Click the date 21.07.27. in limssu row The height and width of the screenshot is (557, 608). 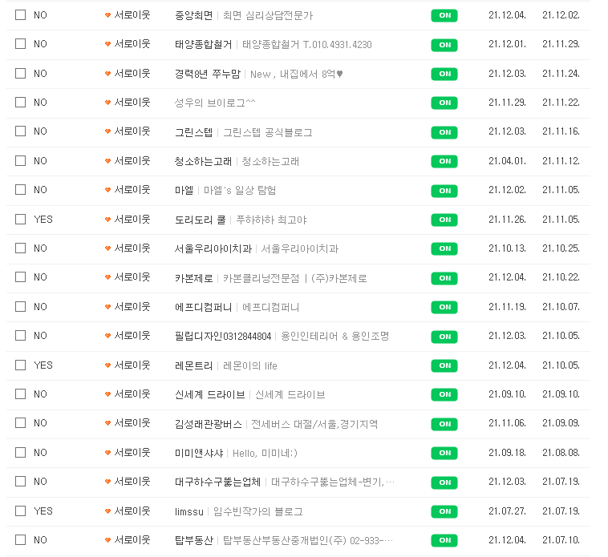point(507,511)
